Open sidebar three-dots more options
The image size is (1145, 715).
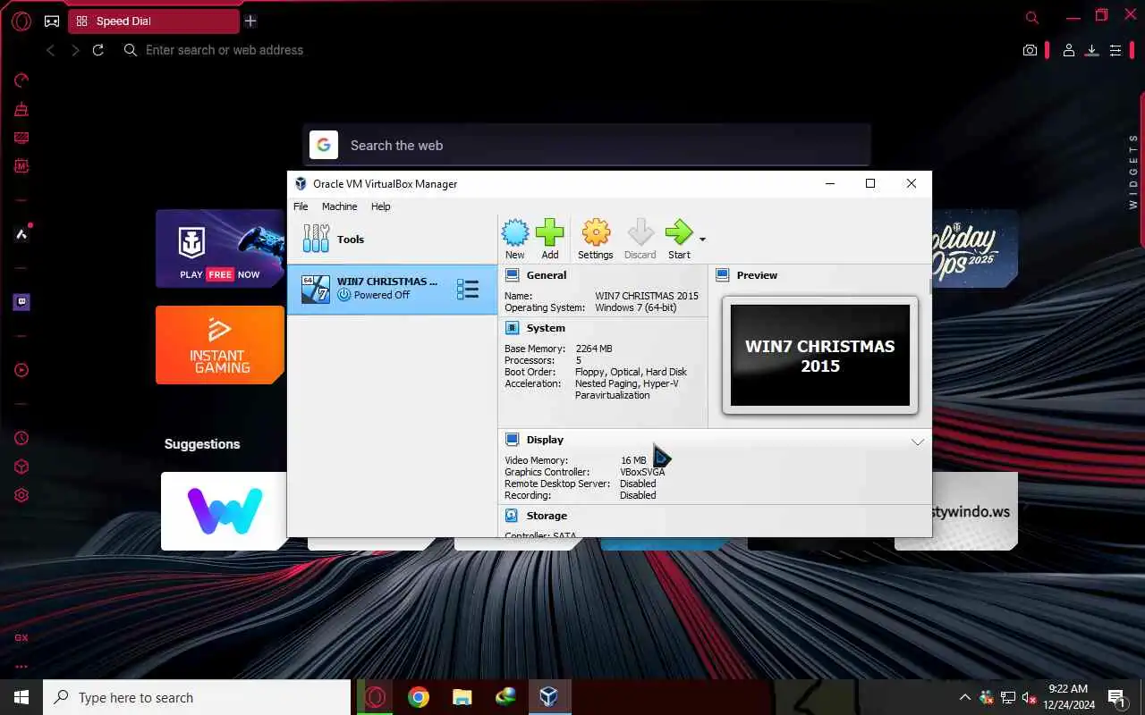[x=21, y=666]
